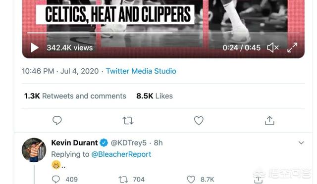Open the tweet timestamp 10:46 PM Jul 4, 2020
317x184 pixels.
(x=60, y=71)
